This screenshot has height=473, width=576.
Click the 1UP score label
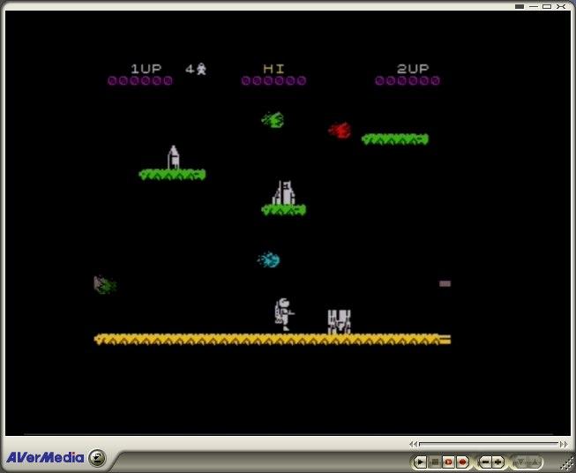click(146, 69)
